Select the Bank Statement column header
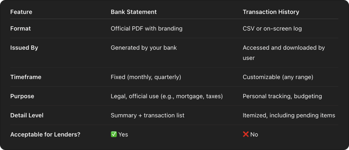This screenshot has width=349, height=150. point(134,12)
